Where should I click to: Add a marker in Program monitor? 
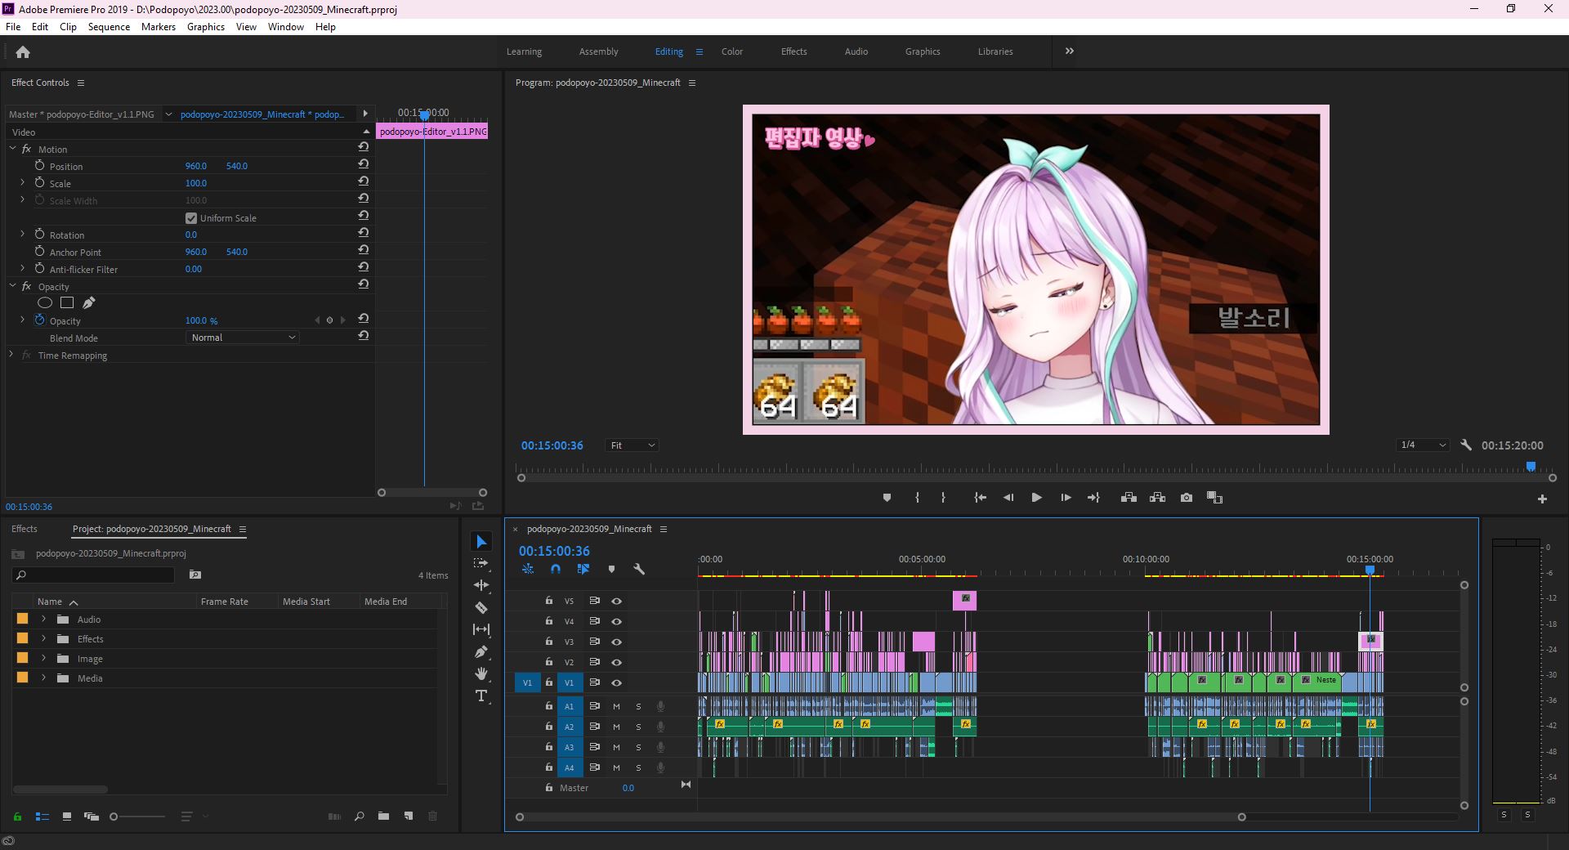(x=887, y=497)
